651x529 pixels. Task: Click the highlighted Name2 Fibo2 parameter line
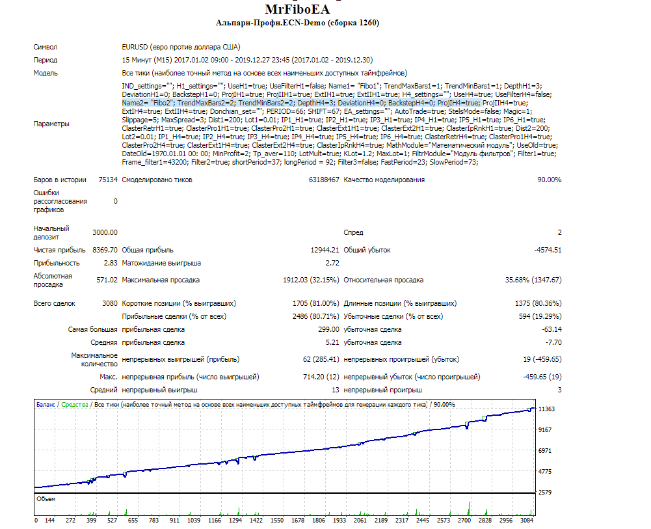point(301,103)
